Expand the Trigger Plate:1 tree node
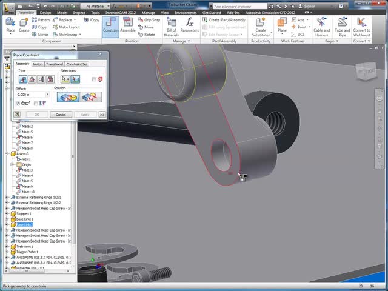The width and height of the screenshot is (388, 291). tap(7, 252)
